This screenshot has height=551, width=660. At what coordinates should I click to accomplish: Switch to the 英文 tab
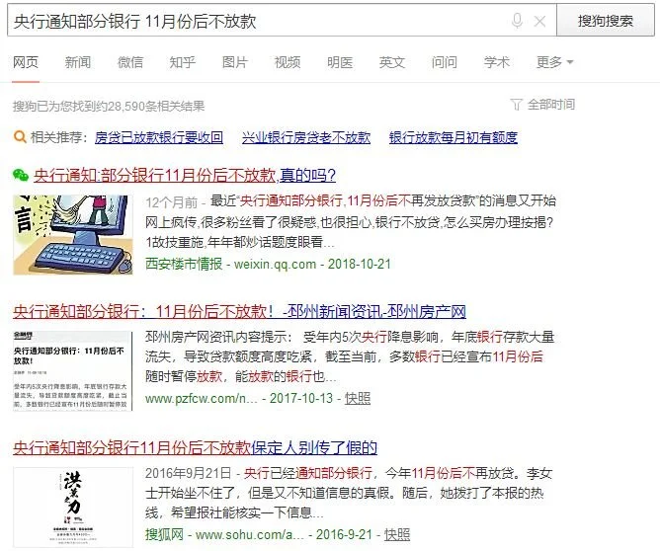pyautogui.click(x=392, y=62)
